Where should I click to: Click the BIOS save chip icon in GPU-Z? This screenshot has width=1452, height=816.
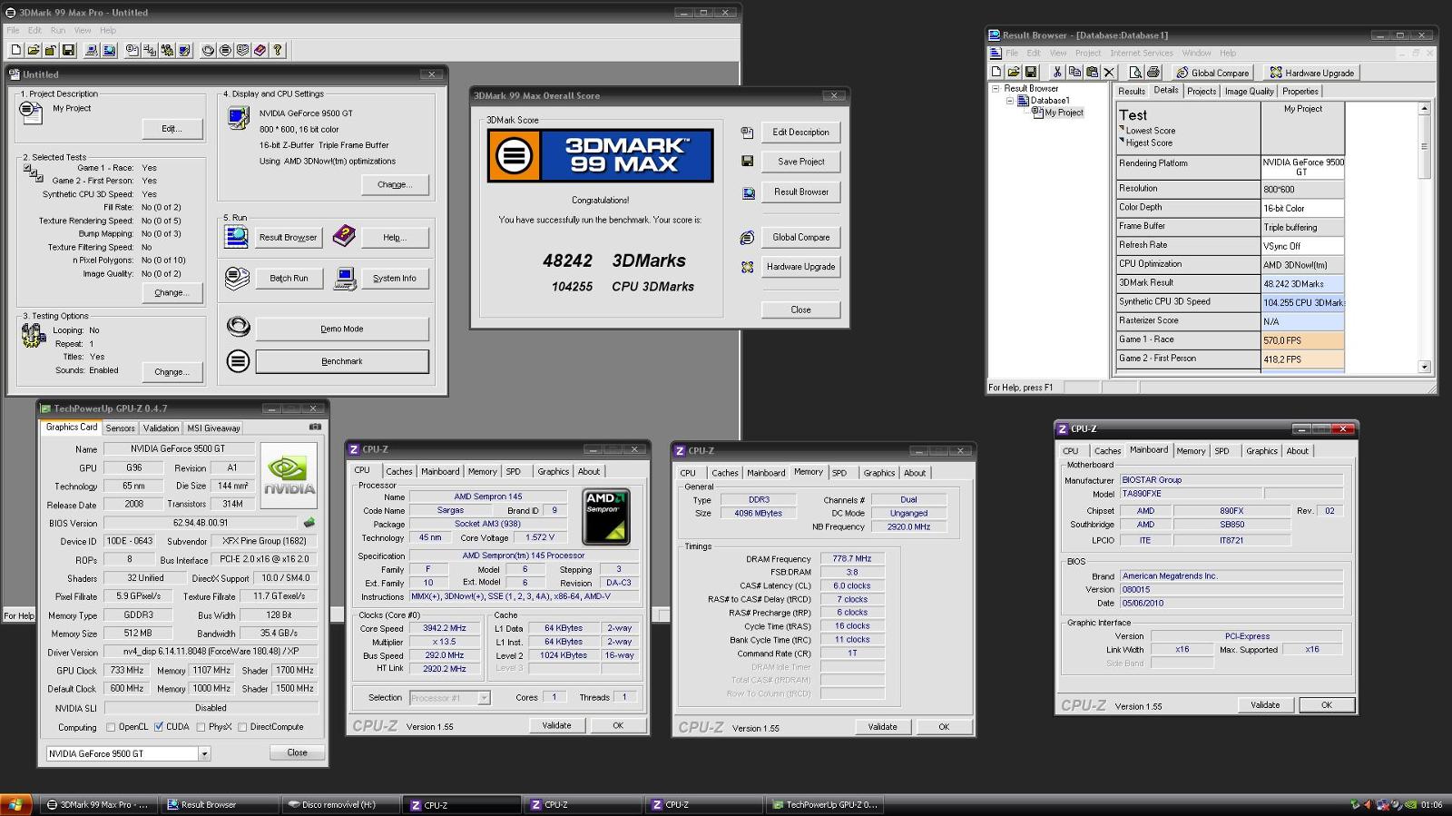coord(309,523)
